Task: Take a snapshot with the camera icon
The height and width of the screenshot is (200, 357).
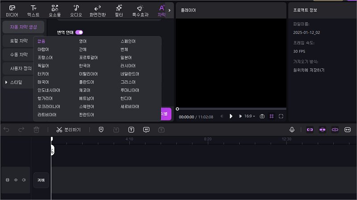Action: coord(262,117)
